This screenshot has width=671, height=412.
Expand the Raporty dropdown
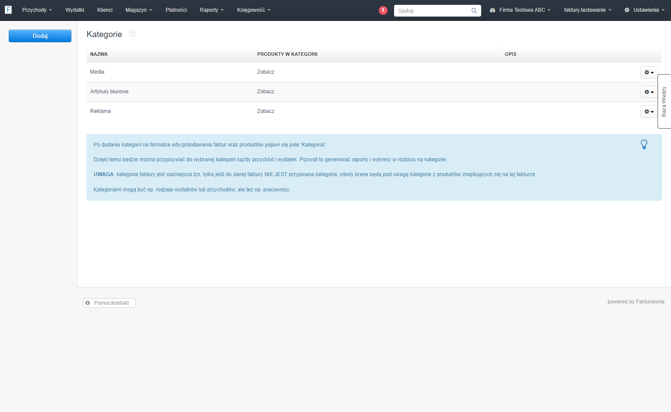pyautogui.click(x=212, y=10)
